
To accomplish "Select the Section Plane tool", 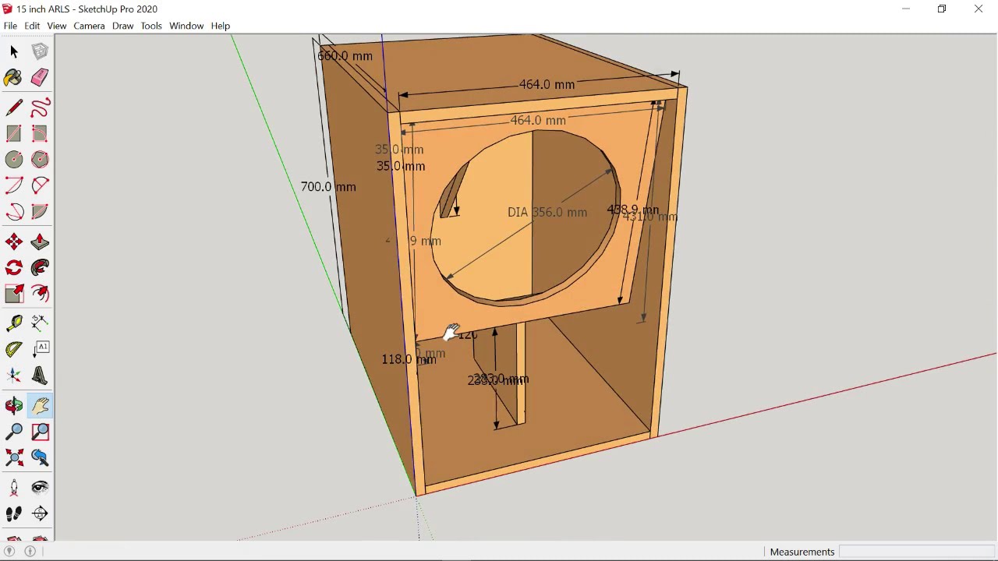I will (x=40, y=513).
